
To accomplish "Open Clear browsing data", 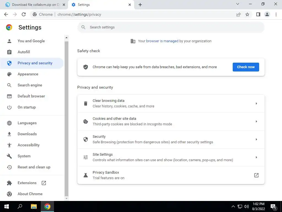I will point(171,104).
